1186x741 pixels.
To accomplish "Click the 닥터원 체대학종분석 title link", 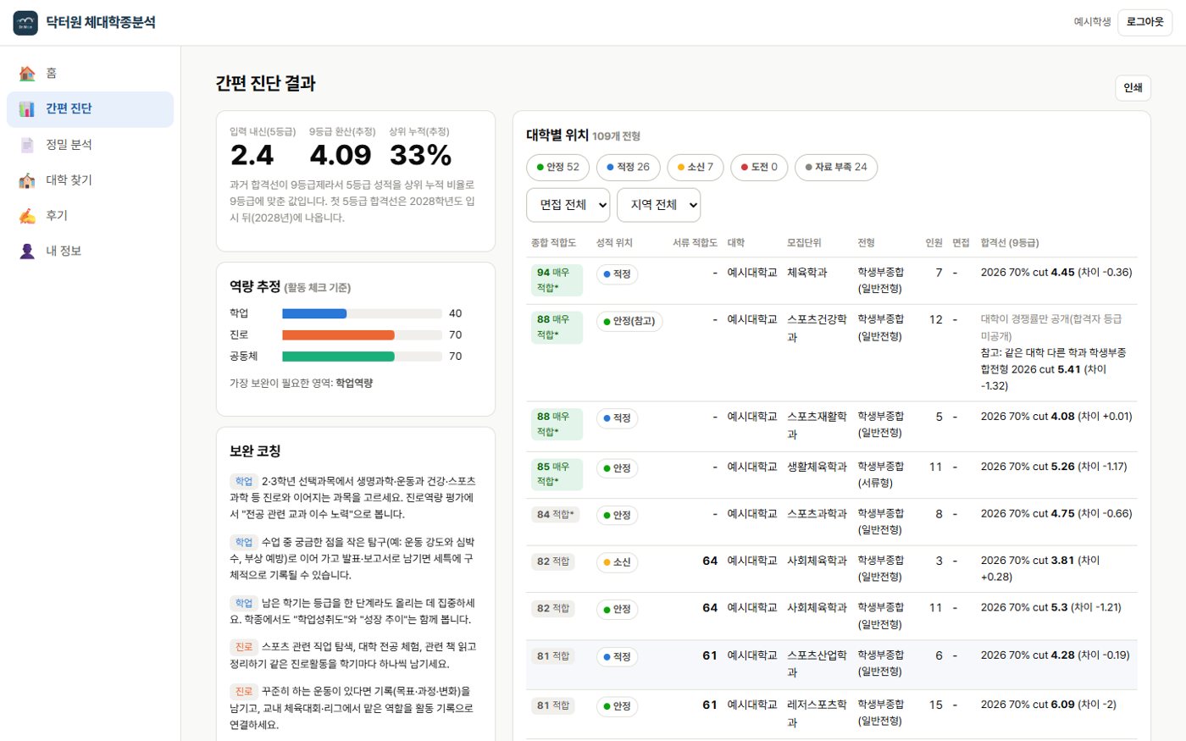I will click(x=101, y=23).
